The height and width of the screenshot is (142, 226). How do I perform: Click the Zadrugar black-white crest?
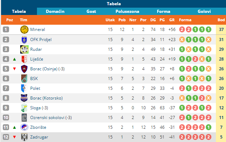coord(24,137)
